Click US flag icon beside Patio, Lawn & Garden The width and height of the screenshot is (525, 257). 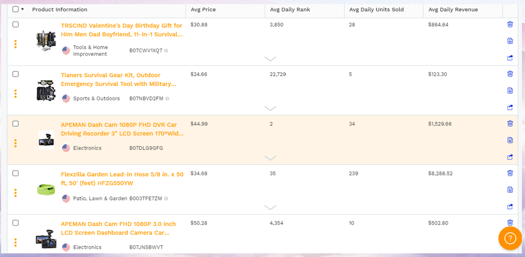click(66, 198)
